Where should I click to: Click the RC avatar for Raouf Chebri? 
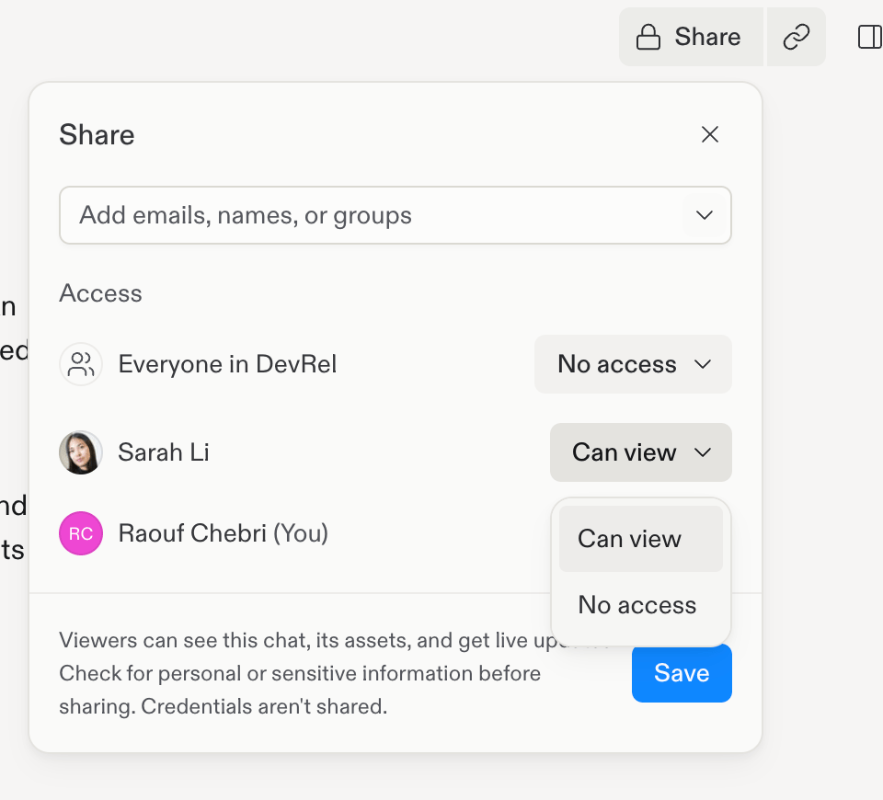coord(81,533)
